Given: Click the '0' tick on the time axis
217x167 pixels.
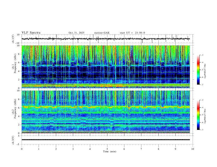Looking at the screenshot, I should click(22, 149).
